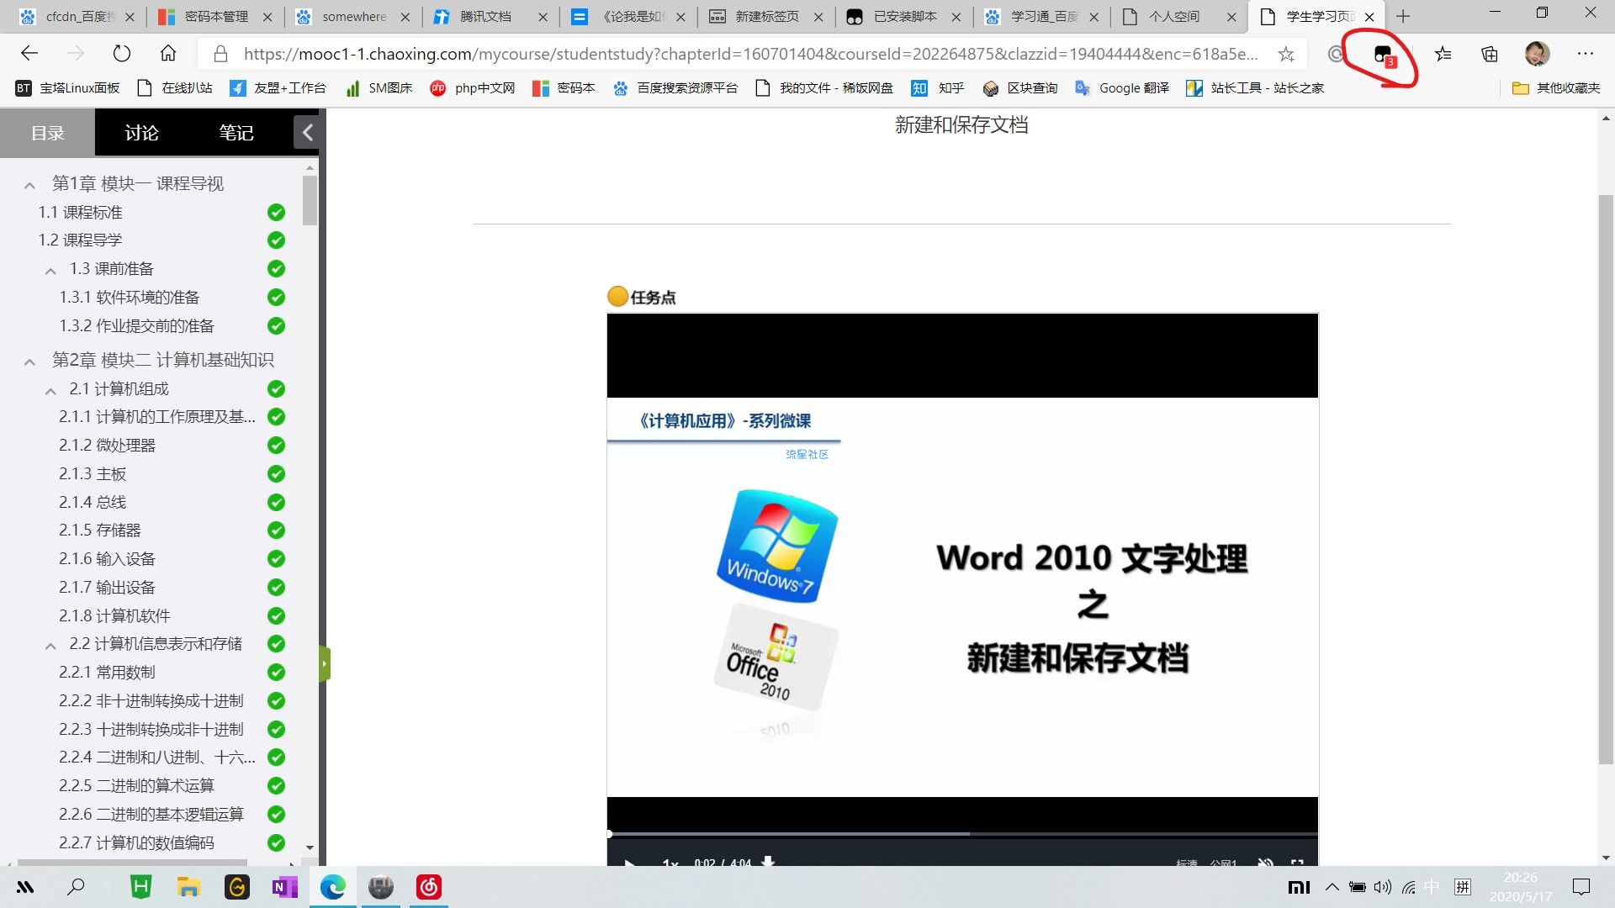Play the video with the play button

629,863
